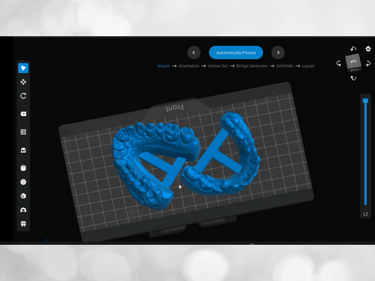The height and width of the screenshot is (281, 375).
Task: Open the layout panel tool icon
Action: click(23, 132)
